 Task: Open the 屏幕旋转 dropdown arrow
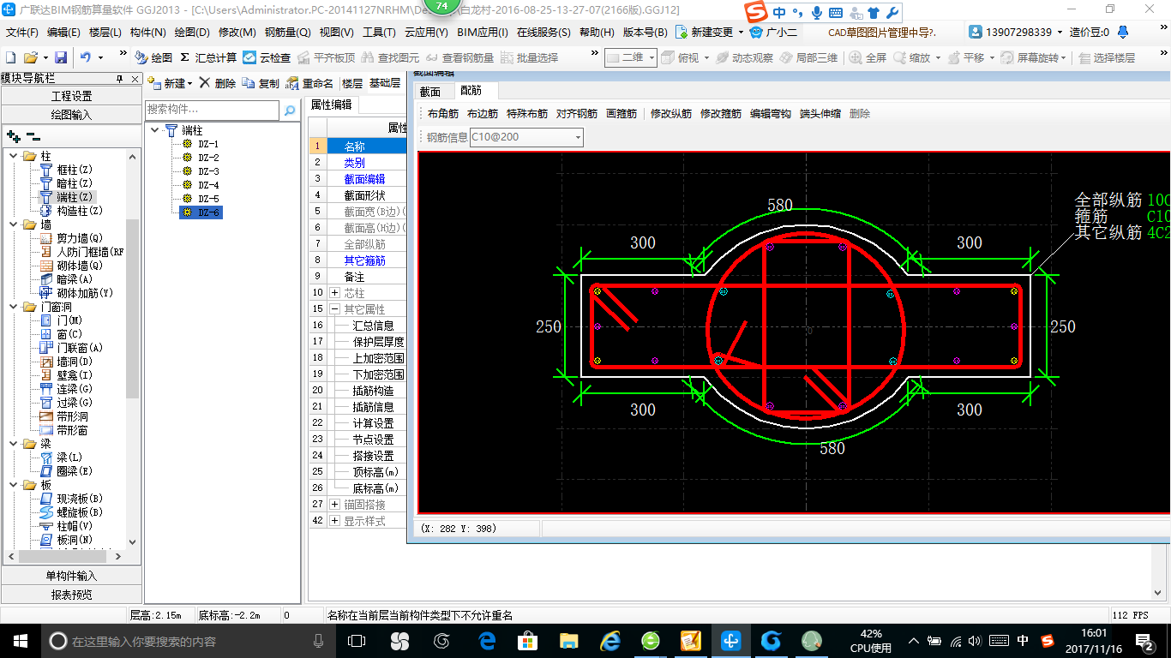click(1065, 58)
